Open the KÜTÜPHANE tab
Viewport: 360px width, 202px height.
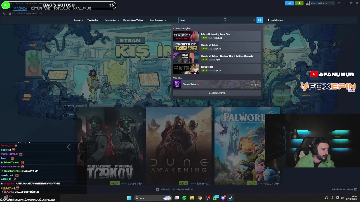tap(40, 8)
